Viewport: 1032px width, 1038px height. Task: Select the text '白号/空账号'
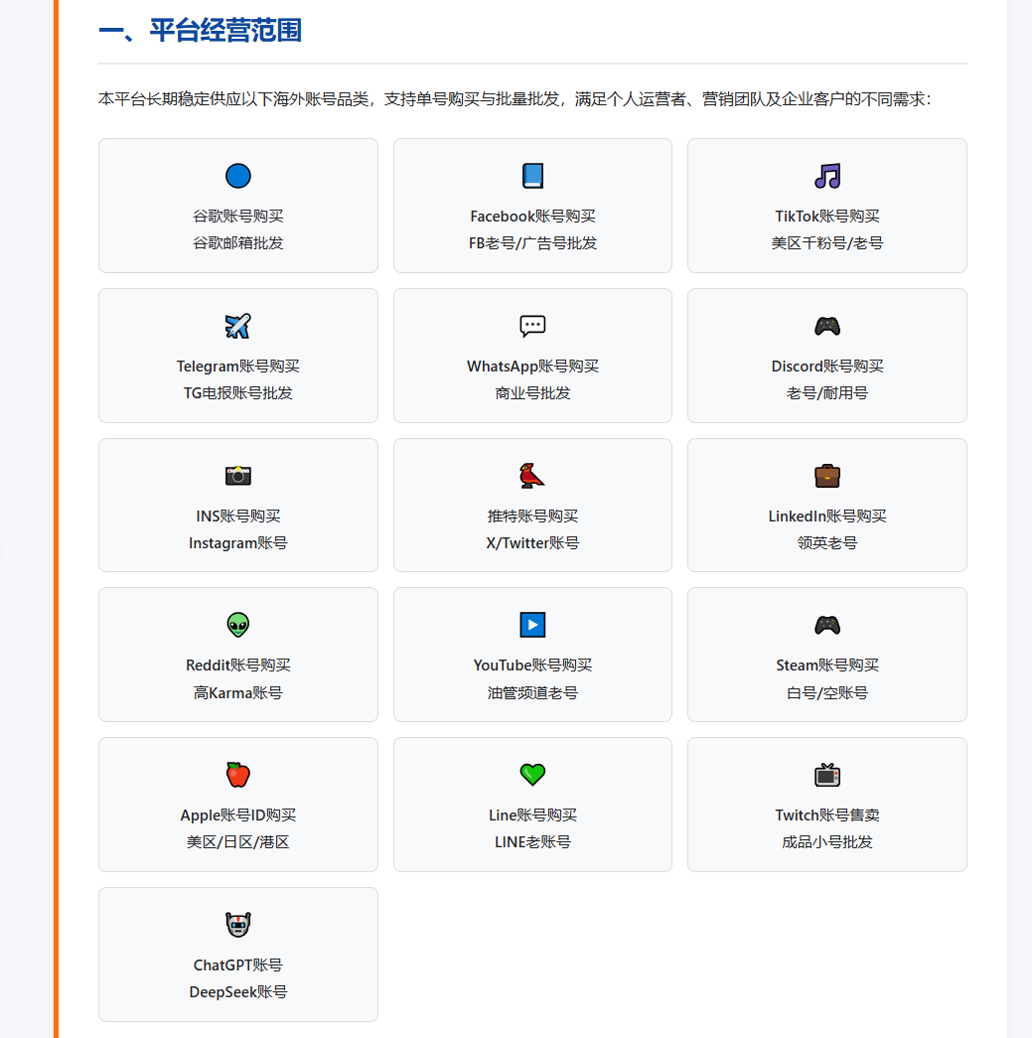827,692
